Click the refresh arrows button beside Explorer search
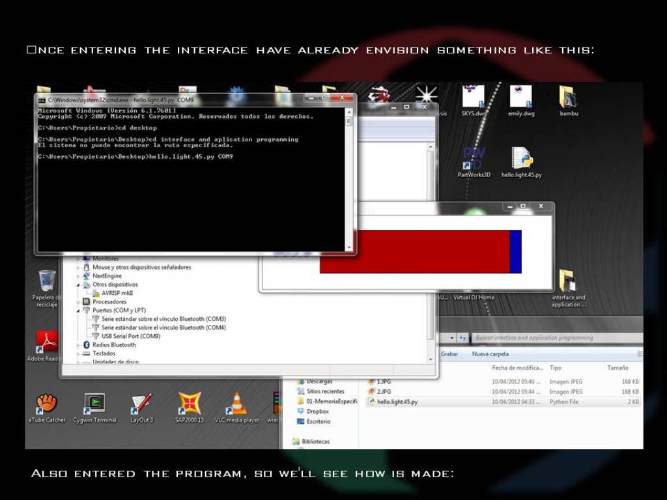The image size is (667, 500). coord(462,338)
